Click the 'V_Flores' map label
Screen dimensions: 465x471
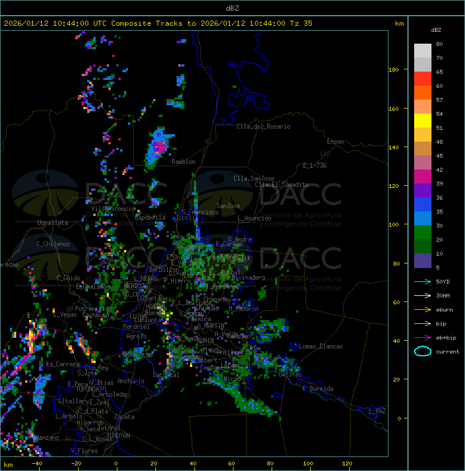[x=84, y=451]
